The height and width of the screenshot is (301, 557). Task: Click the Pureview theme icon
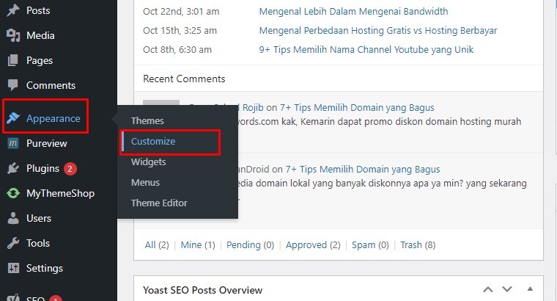pos(13,143)
